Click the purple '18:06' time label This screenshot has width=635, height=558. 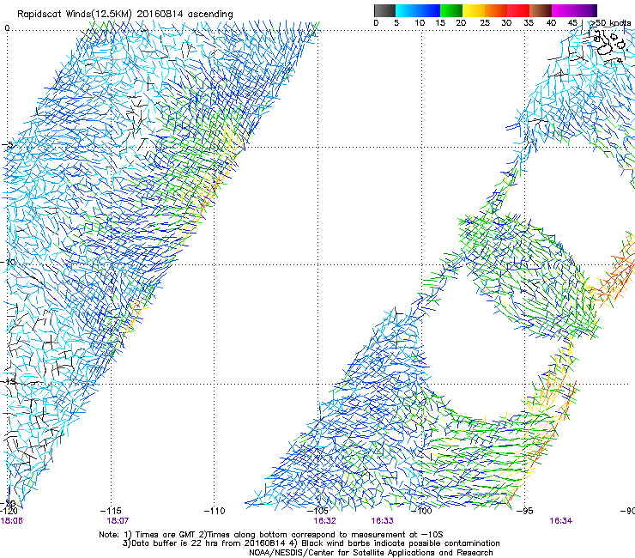[11, 521]
